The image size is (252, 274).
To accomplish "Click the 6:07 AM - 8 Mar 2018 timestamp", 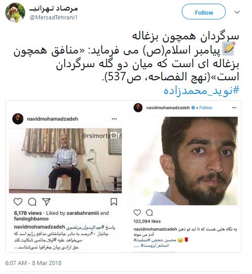I will tap(34, 263).
